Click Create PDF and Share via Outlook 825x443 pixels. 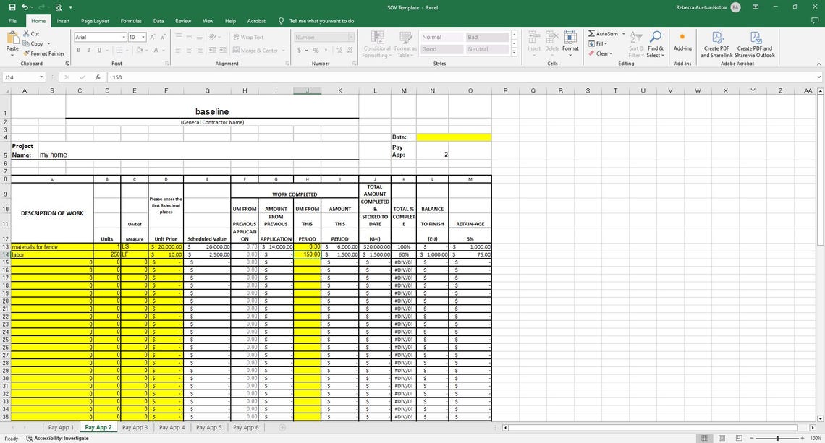coord(755,44)
